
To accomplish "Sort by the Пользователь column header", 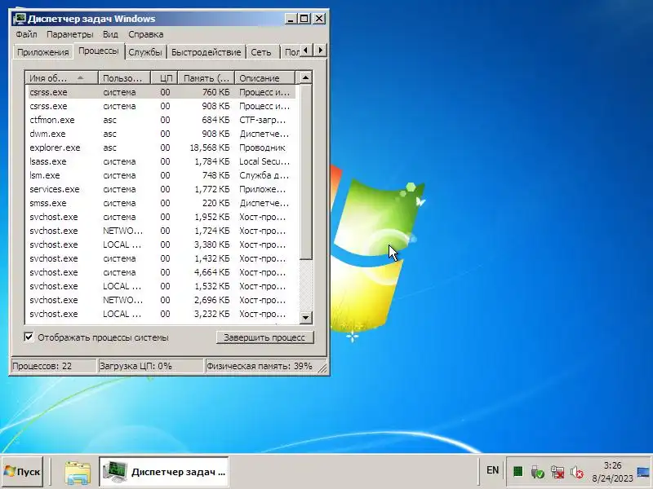I will point(124,78).
